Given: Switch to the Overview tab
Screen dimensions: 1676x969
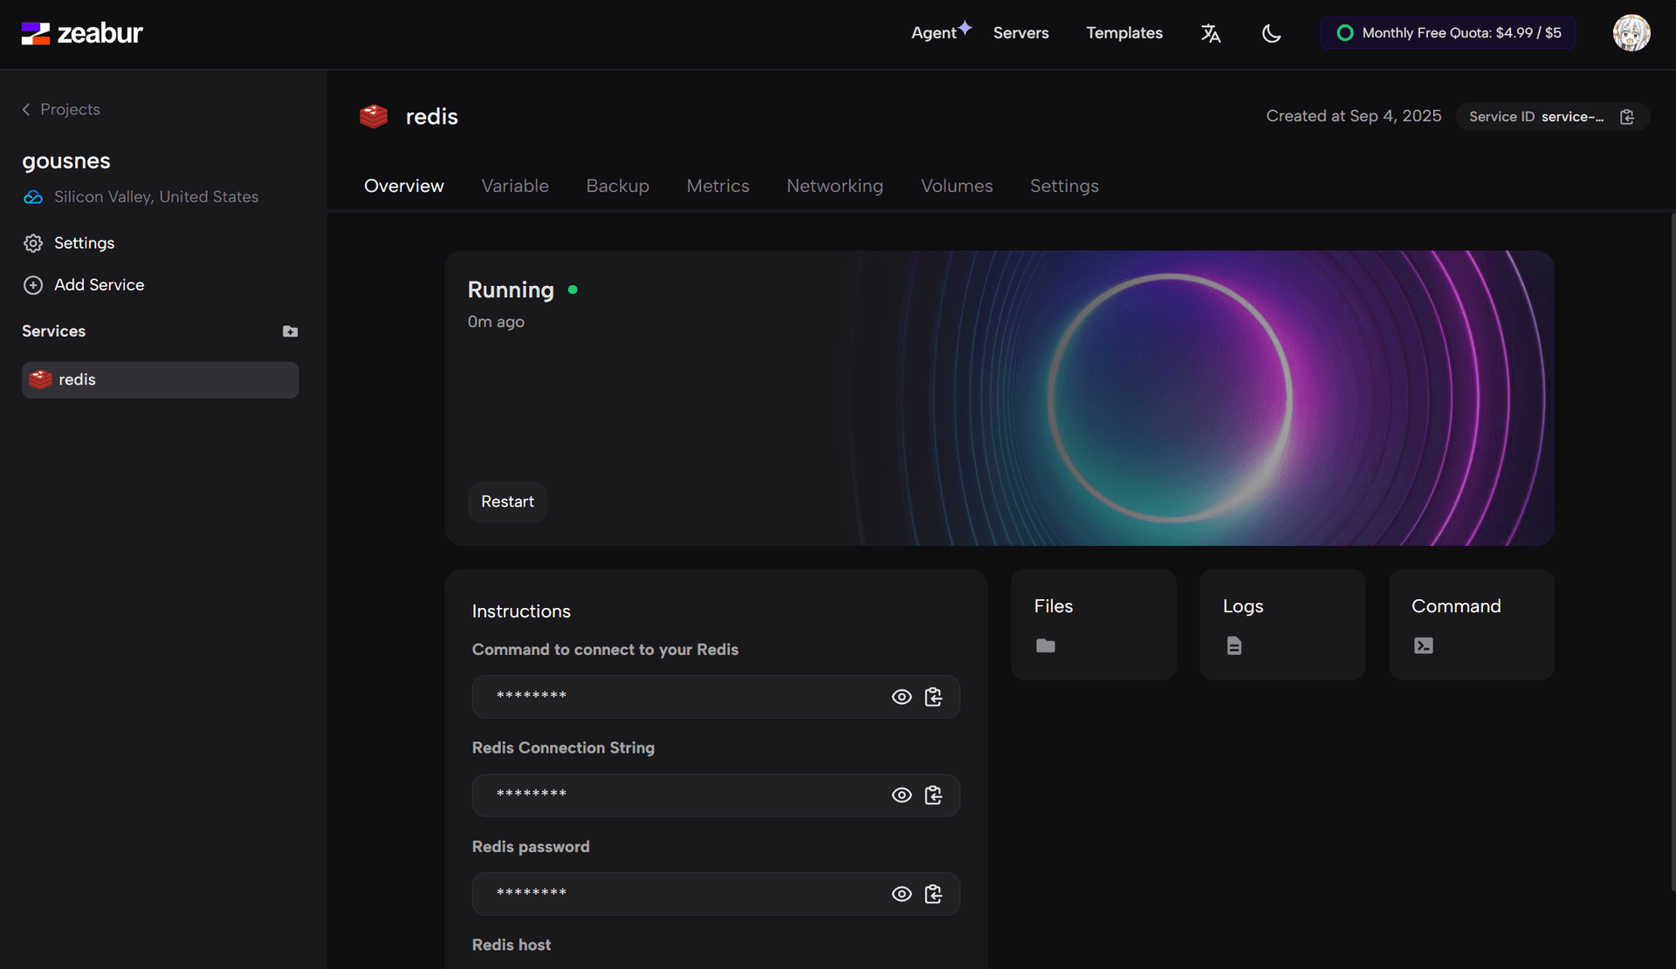Looking at the screenshot, I should coord(404,186).
